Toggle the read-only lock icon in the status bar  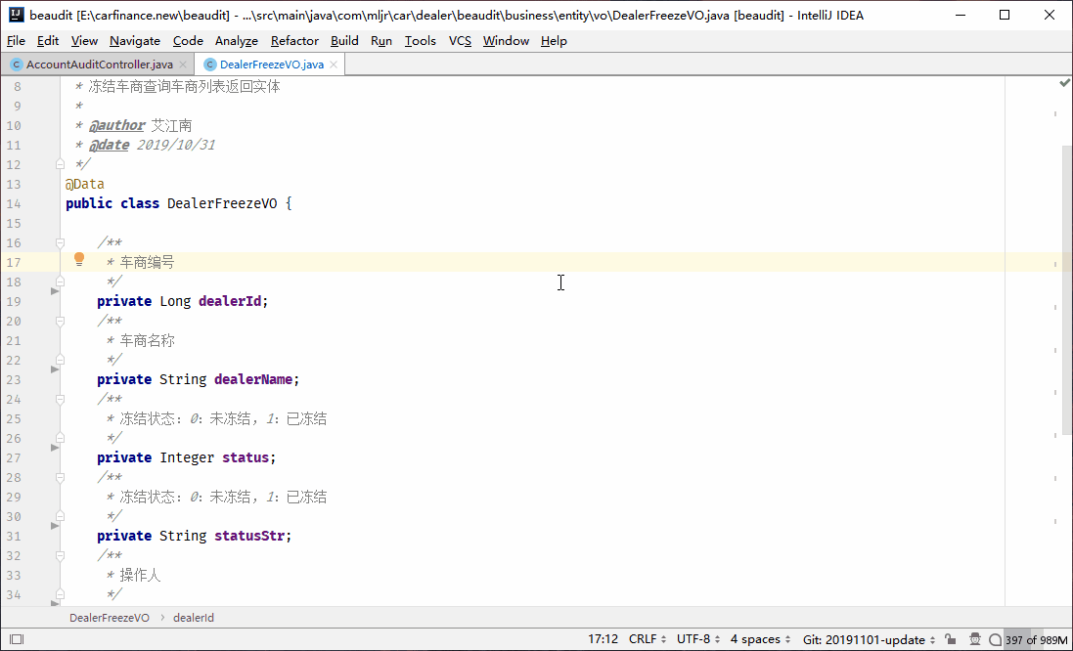click(949, 638)
